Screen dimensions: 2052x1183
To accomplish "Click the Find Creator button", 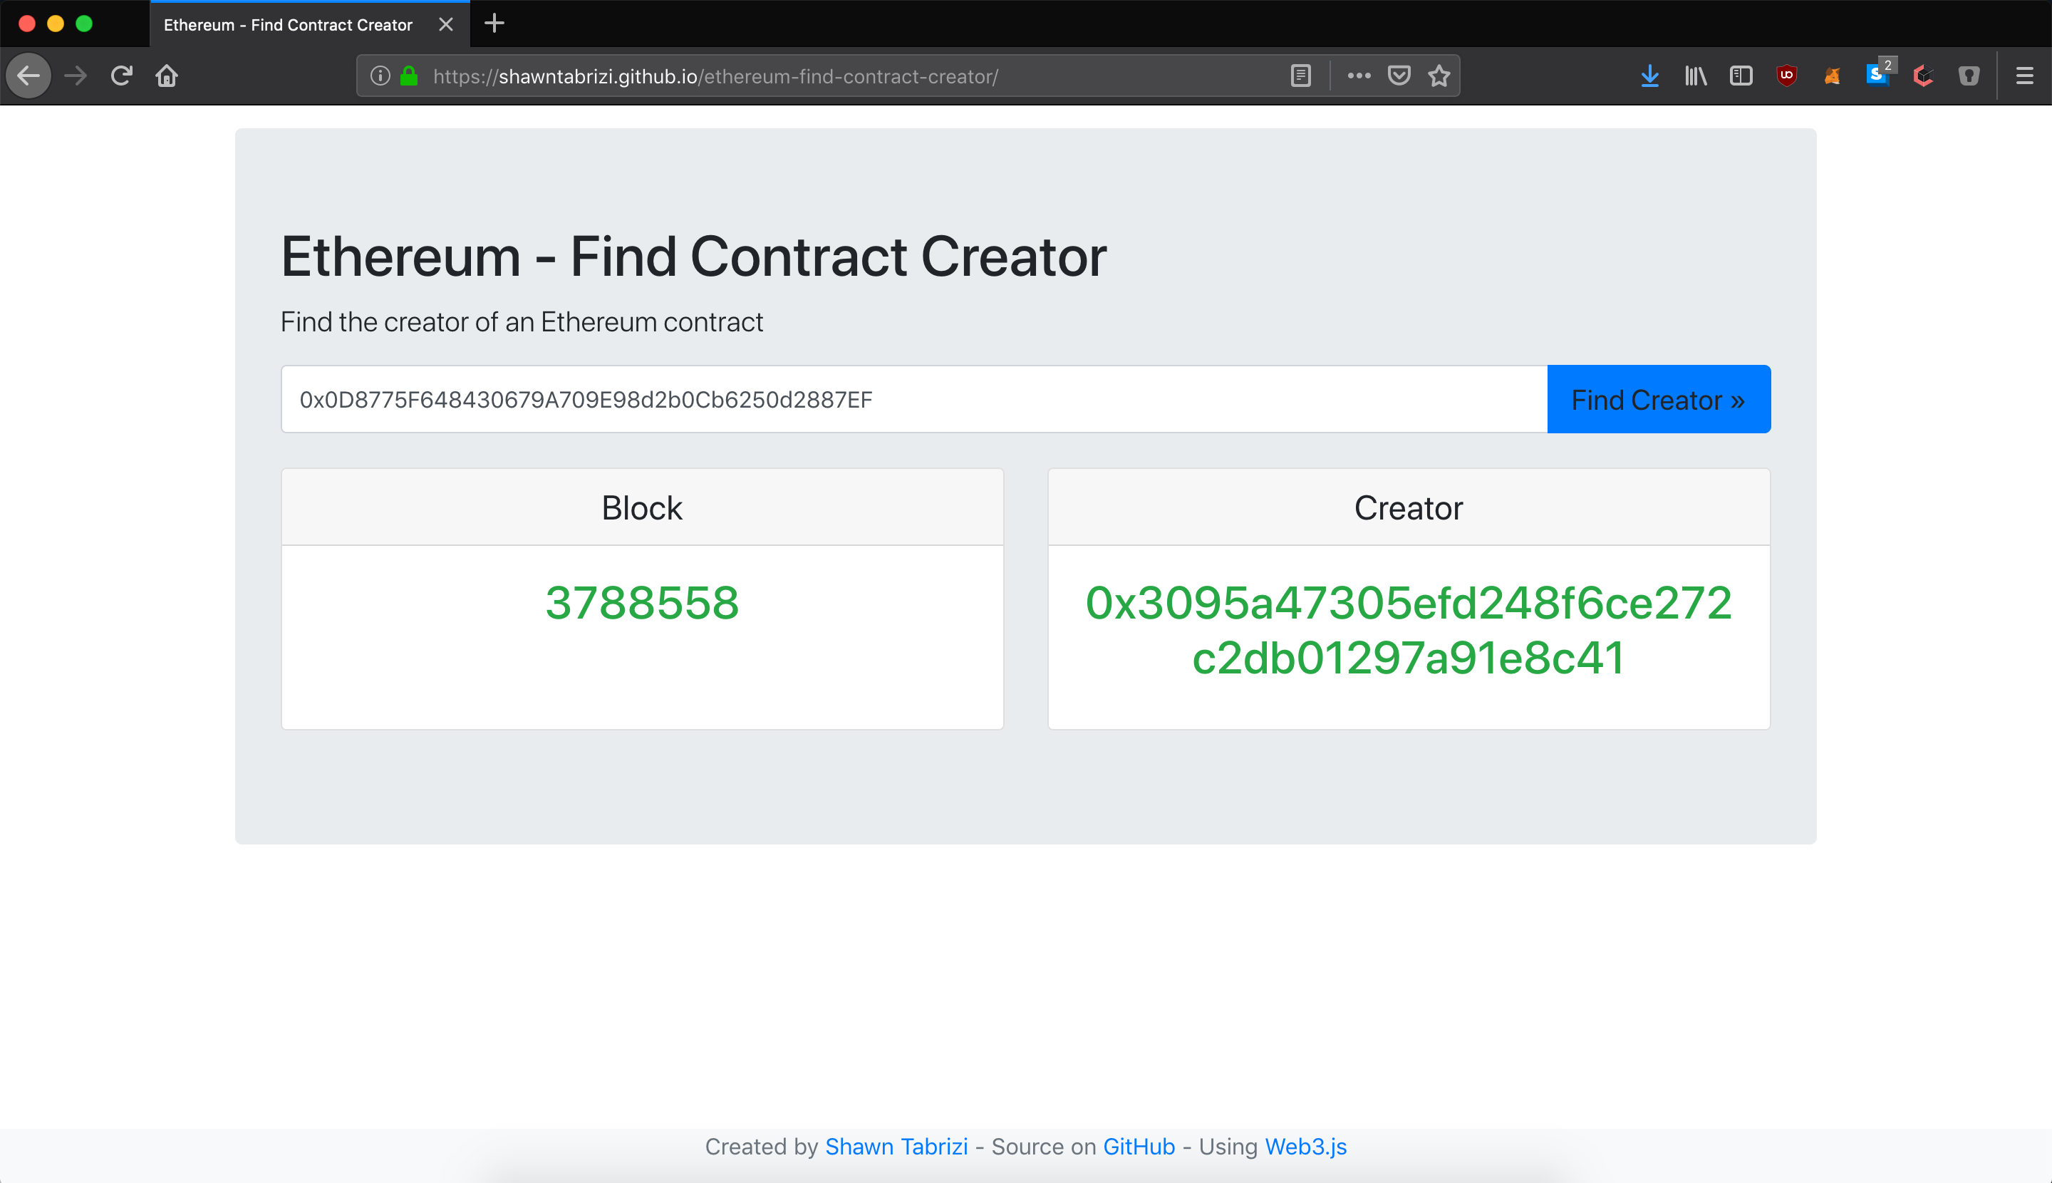I will coord(1657,401).
